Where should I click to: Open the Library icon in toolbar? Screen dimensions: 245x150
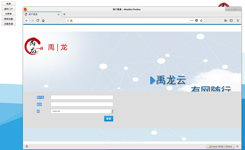[226, 21]
